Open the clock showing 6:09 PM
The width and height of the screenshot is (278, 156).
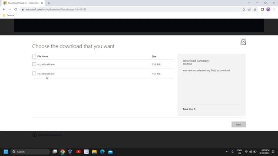click(x=265, y=152)
